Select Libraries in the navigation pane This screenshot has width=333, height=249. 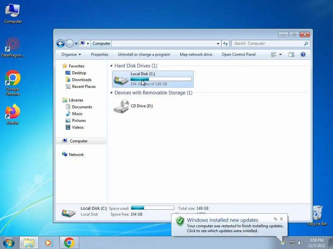pyautogui.click(x=73, y=100)
